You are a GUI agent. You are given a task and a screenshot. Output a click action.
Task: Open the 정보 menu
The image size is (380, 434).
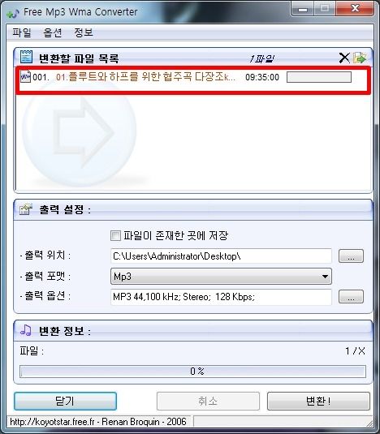coord(84,32)
